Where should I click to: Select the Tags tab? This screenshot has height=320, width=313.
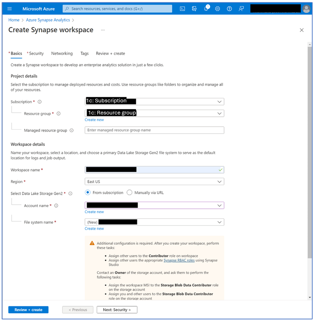[85, 54]
